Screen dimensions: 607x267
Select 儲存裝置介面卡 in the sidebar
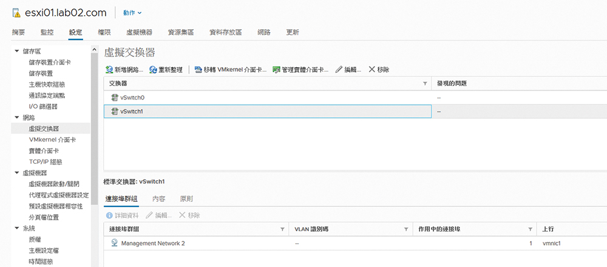coord(50,63)
